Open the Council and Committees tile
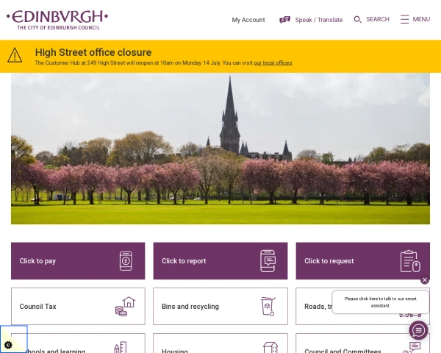The image size is (441, 353). point(362,343)
